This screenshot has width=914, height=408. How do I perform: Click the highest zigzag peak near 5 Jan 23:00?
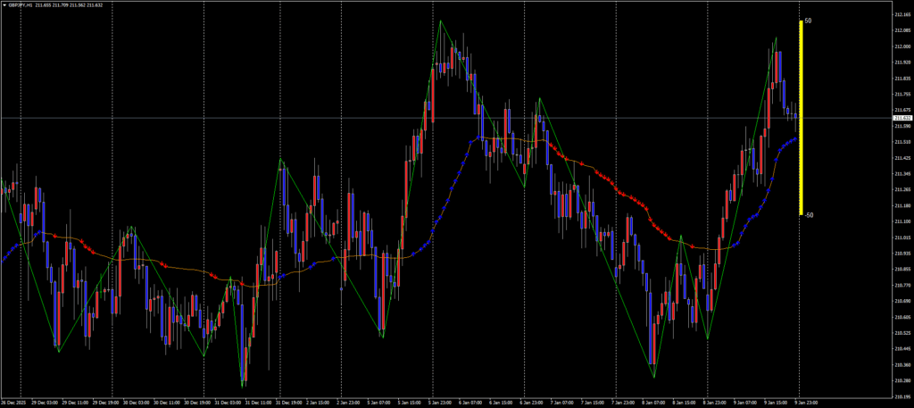440,20
